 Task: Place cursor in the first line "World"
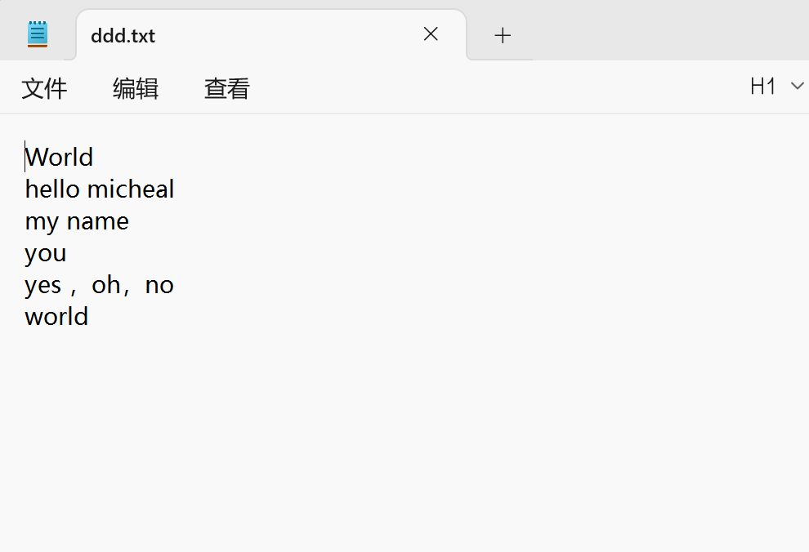click(60, 157)
